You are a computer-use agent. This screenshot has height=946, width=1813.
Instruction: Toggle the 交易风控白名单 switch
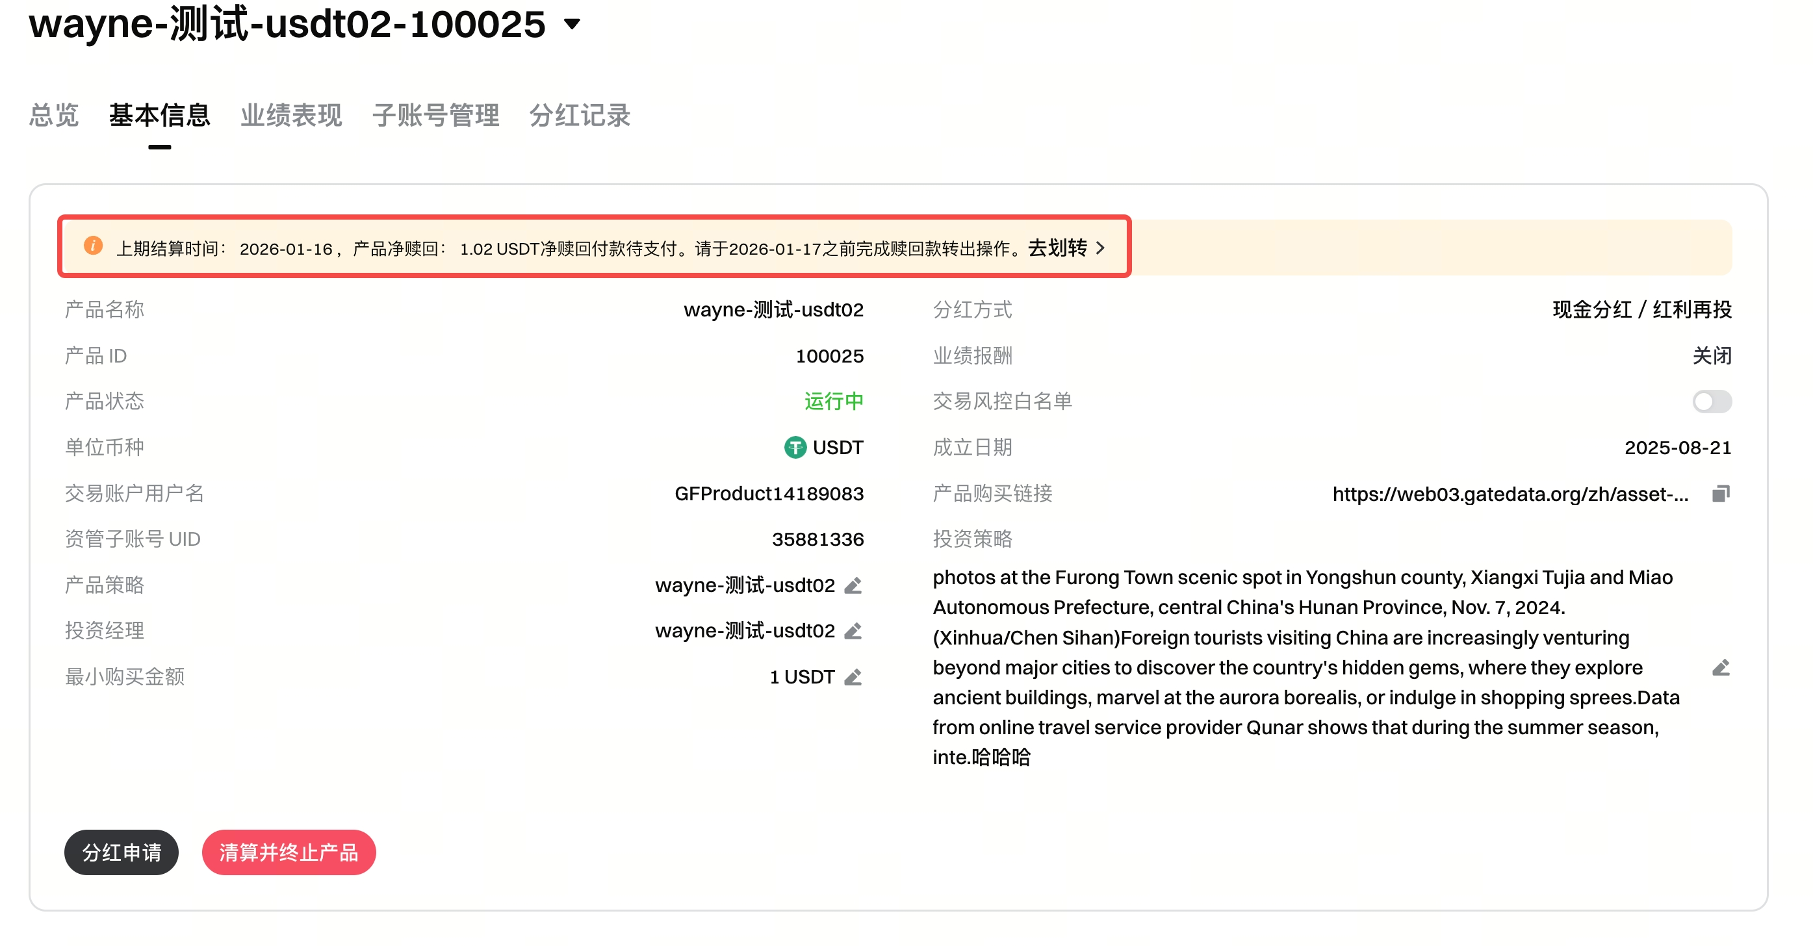tap(1712, 402)
